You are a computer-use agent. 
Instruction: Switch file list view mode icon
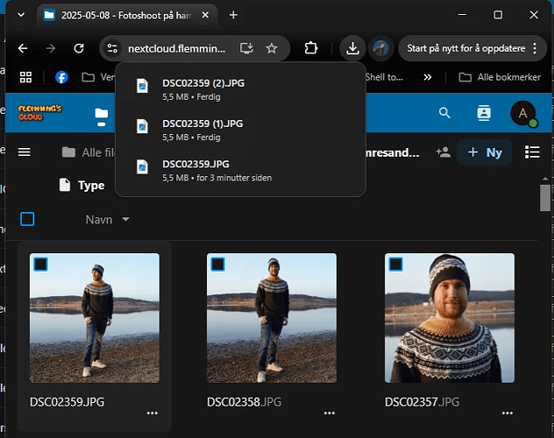click(531, 152)
